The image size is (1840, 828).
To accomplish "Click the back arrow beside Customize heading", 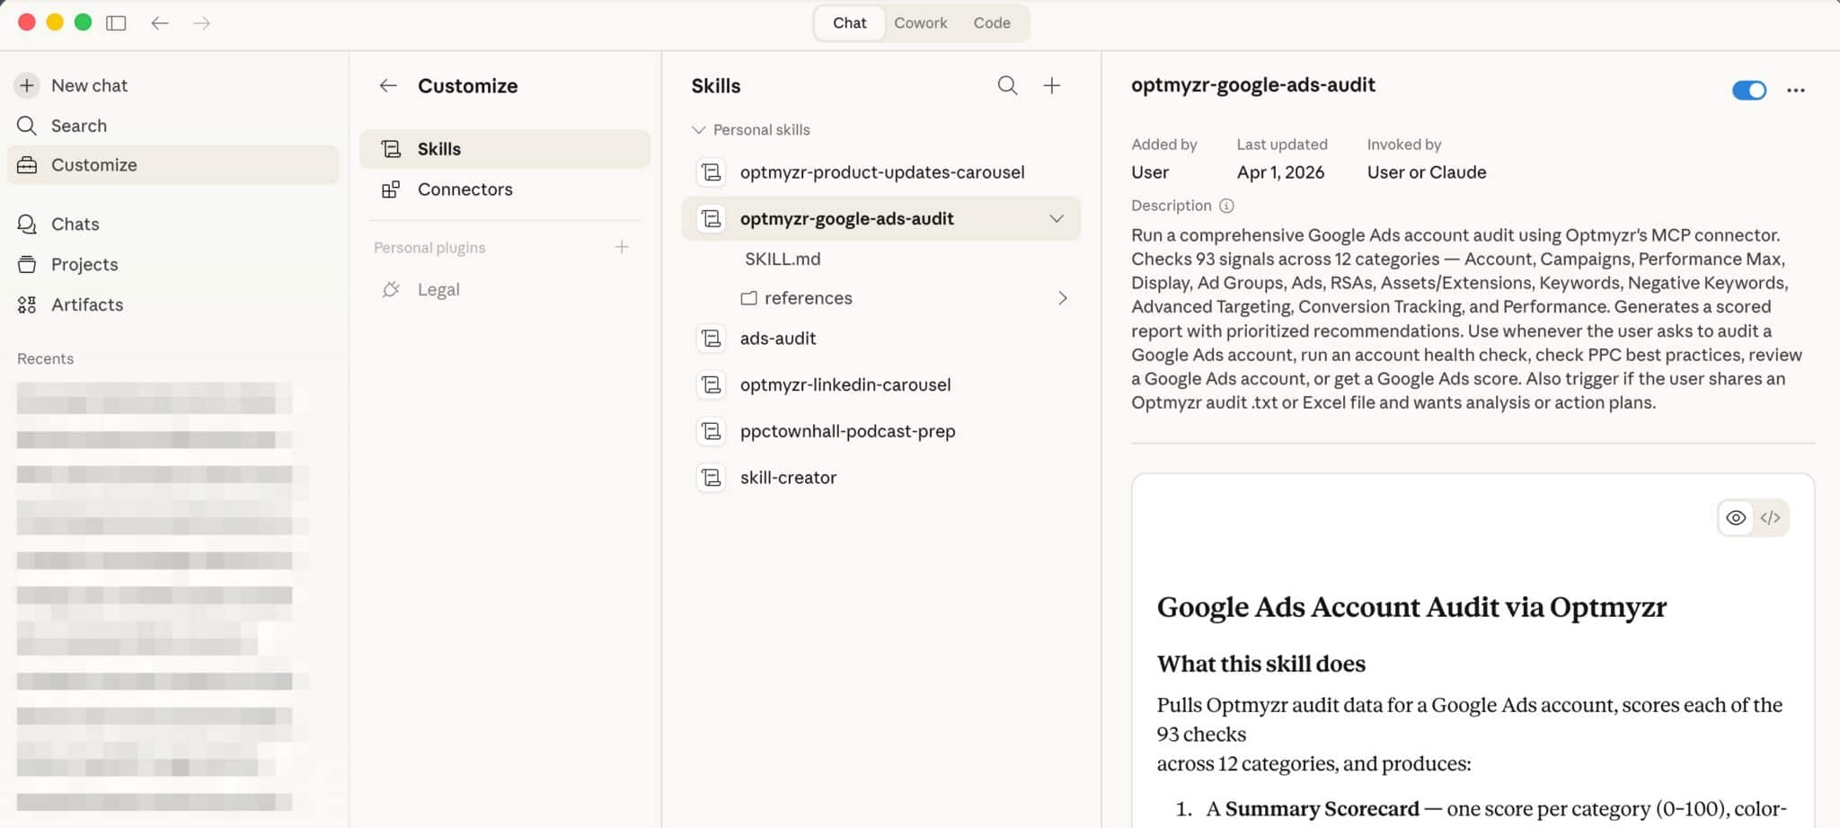I will 388,86.
